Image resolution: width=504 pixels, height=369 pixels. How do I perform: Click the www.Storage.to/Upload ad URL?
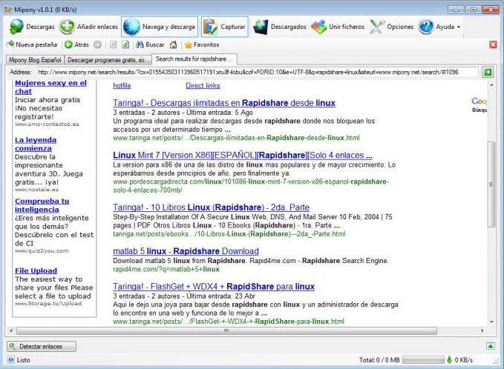tap(48, 304)
